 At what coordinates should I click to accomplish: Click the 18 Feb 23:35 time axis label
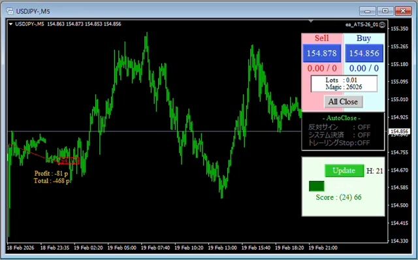click(55, 248)
